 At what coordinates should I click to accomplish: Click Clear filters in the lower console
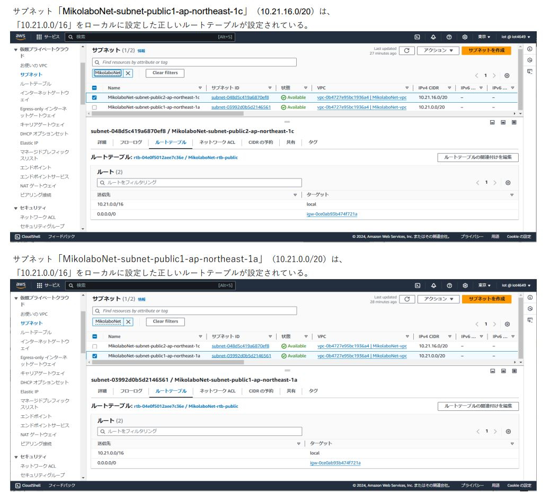(165, 321)
